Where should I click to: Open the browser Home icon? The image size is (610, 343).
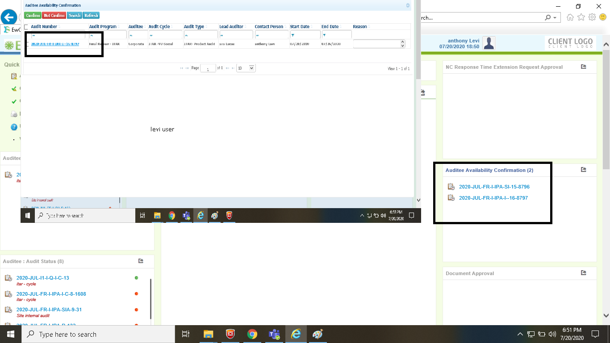coord(570,17)
